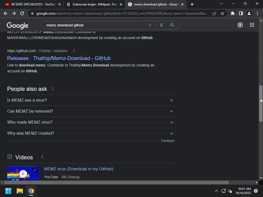
Task: Bookmark this tab with the star icon
Action: pos(222,13)
